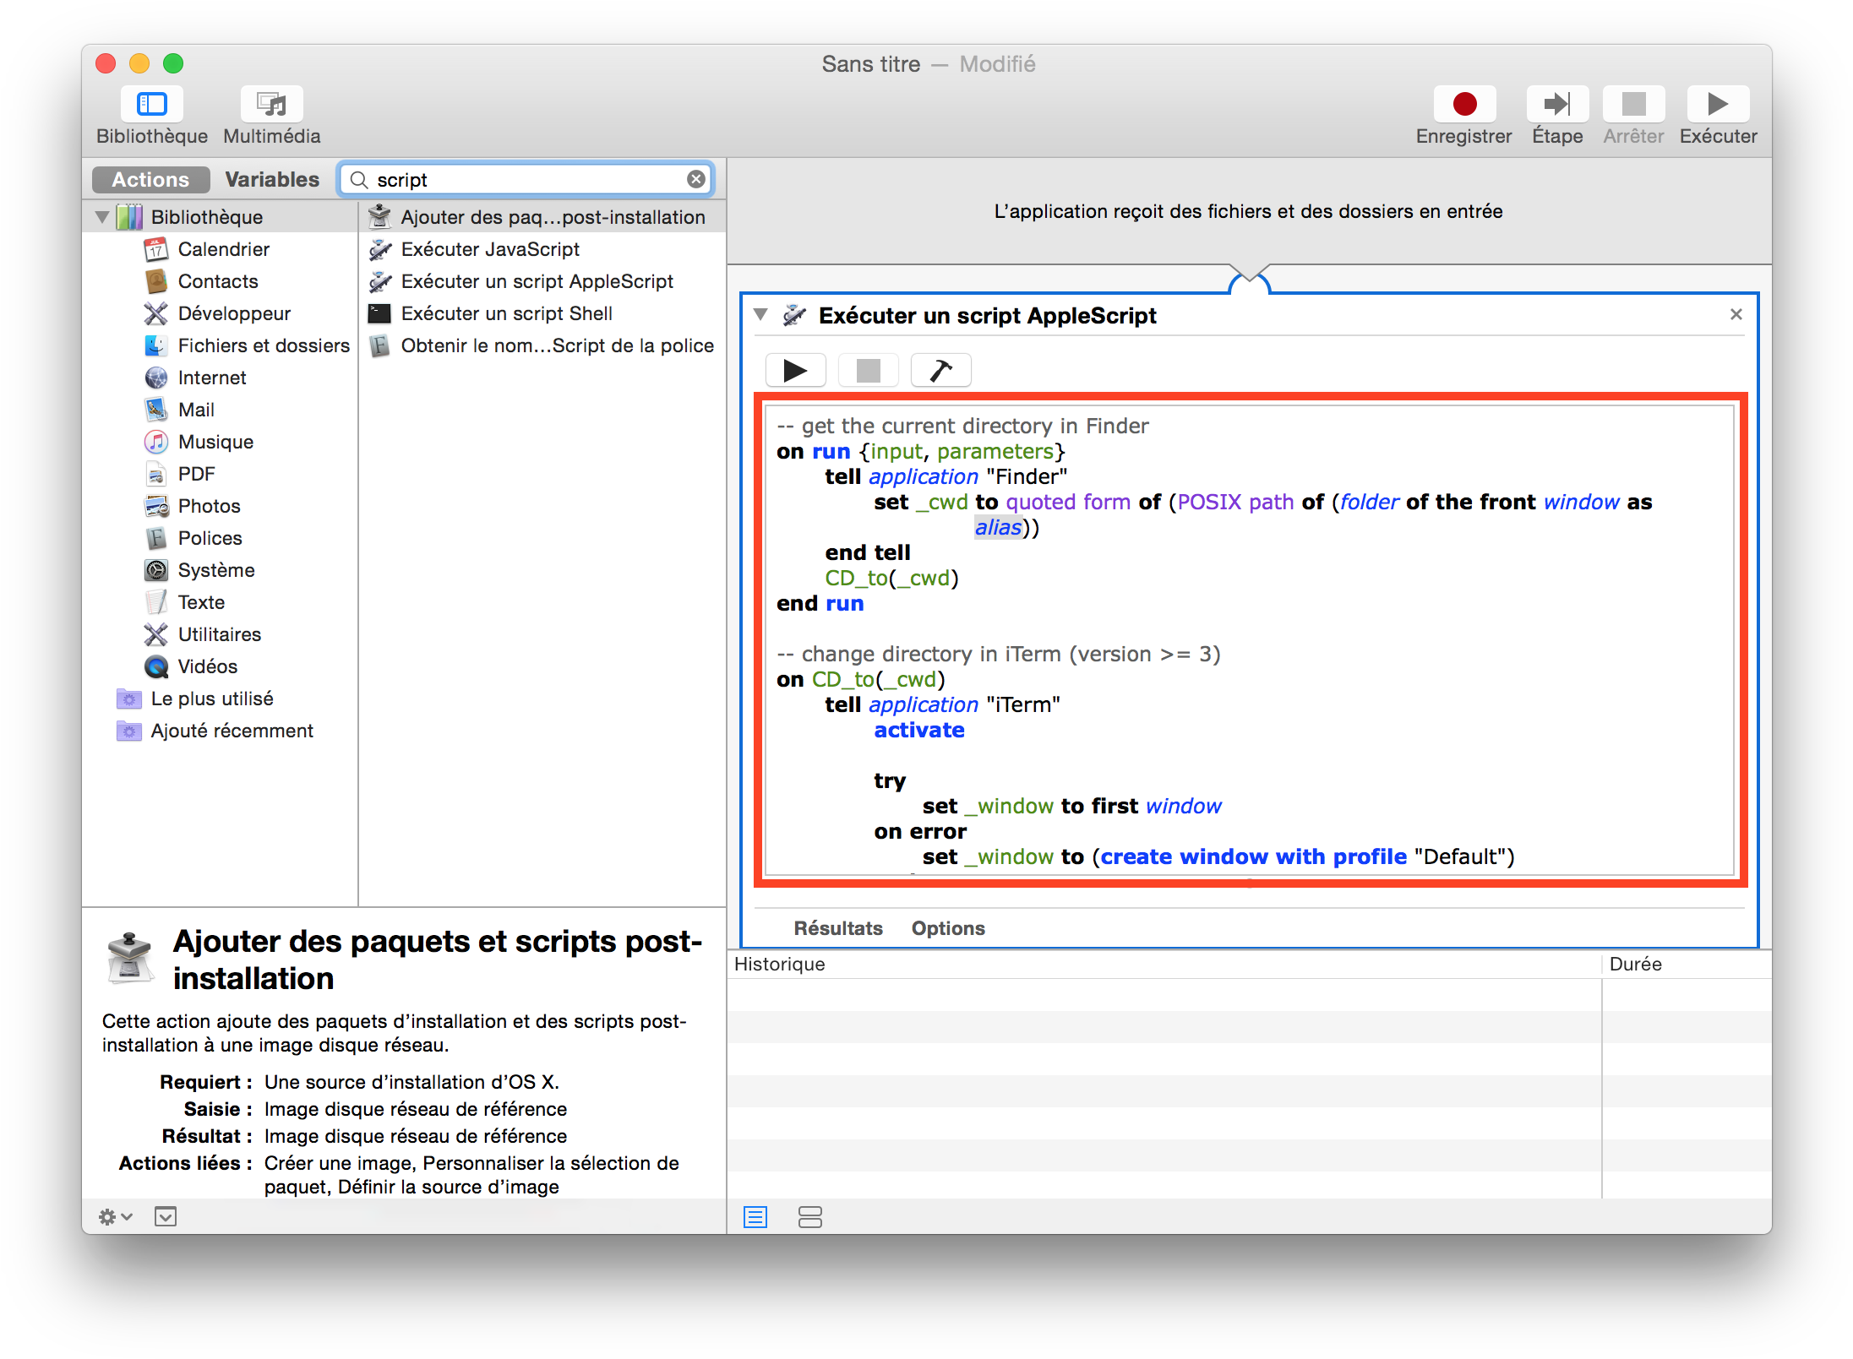Show the log list view icon
The width and height of the screenshot is (1853, 1359).
tap(755, 1217)
